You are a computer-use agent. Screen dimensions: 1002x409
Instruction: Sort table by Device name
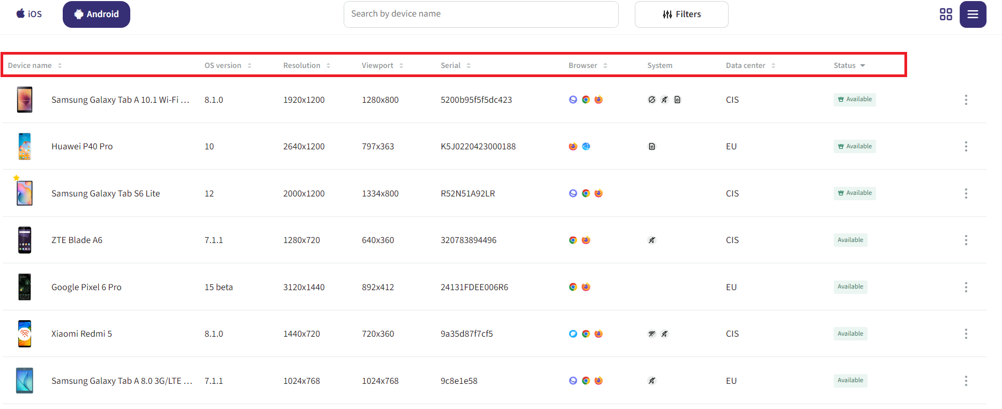click(x=35, y=65)
